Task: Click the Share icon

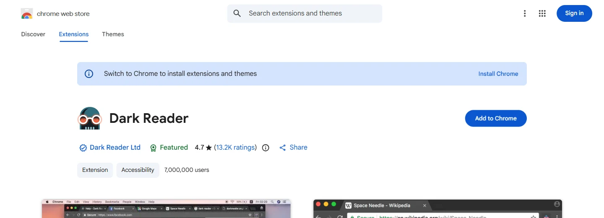Action: click(x=283, y=148)
